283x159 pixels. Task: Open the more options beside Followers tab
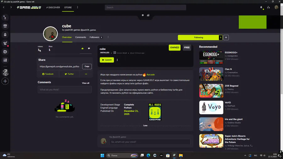point(108,37)
